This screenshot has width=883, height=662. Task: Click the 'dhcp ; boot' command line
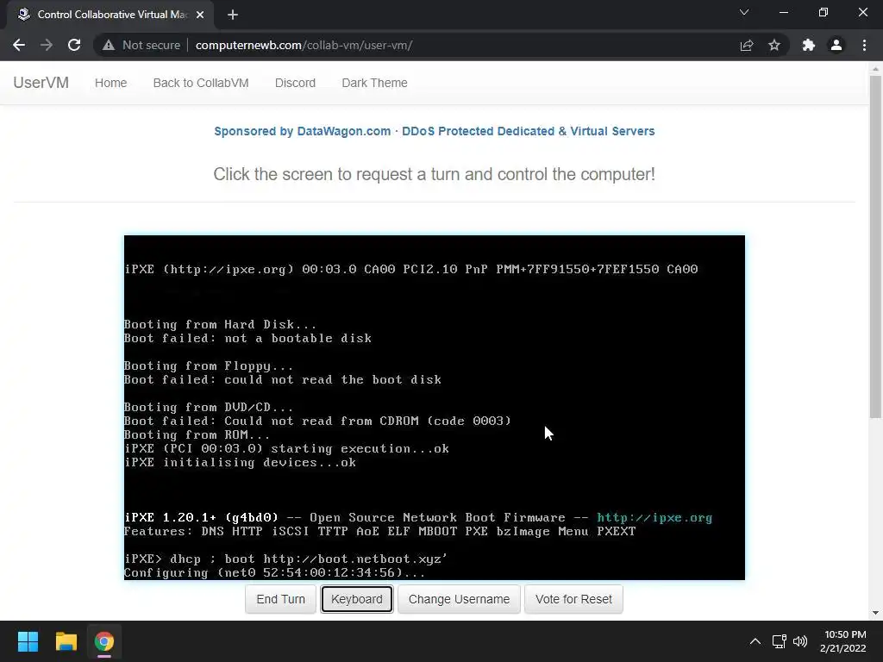point(286,559)
